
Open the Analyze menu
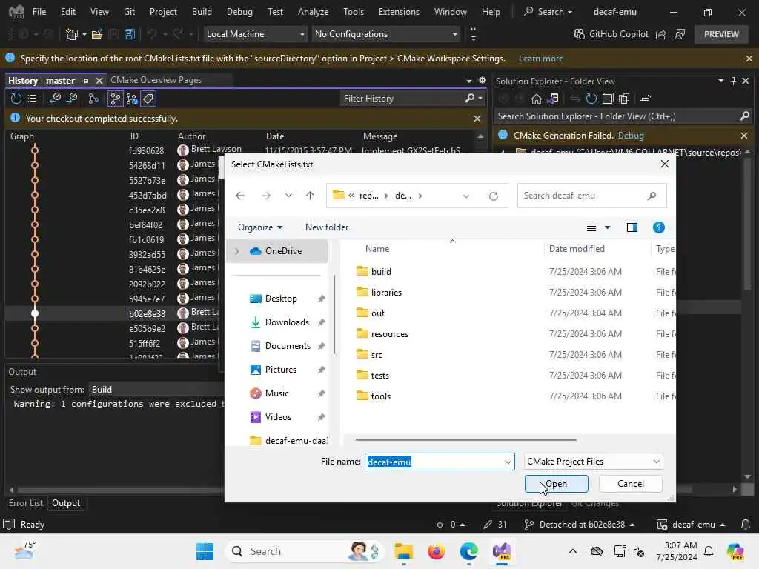pos(314,12)
